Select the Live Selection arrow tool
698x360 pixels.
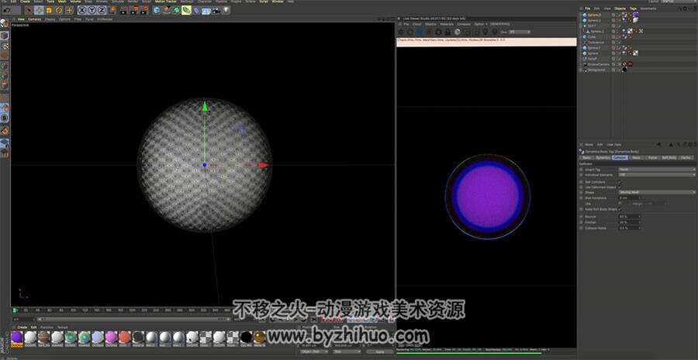click(29, 10)
